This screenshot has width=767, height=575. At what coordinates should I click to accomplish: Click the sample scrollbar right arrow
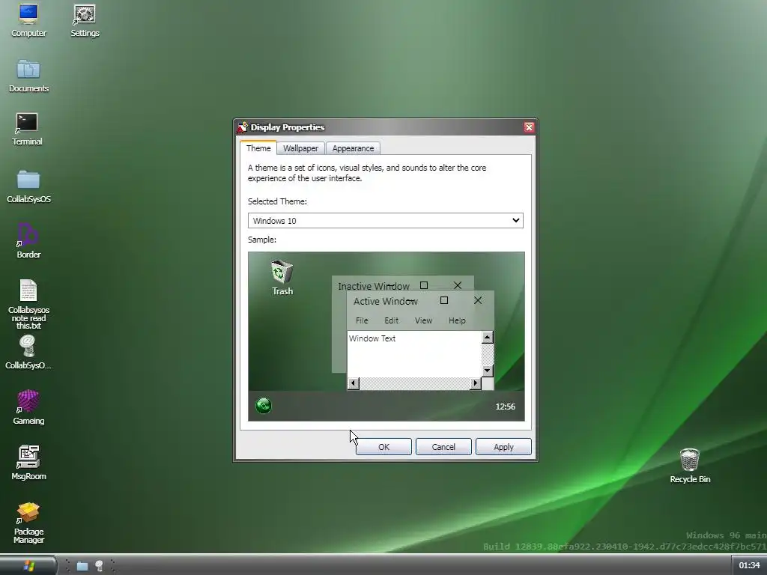click(x=476, y=383)
